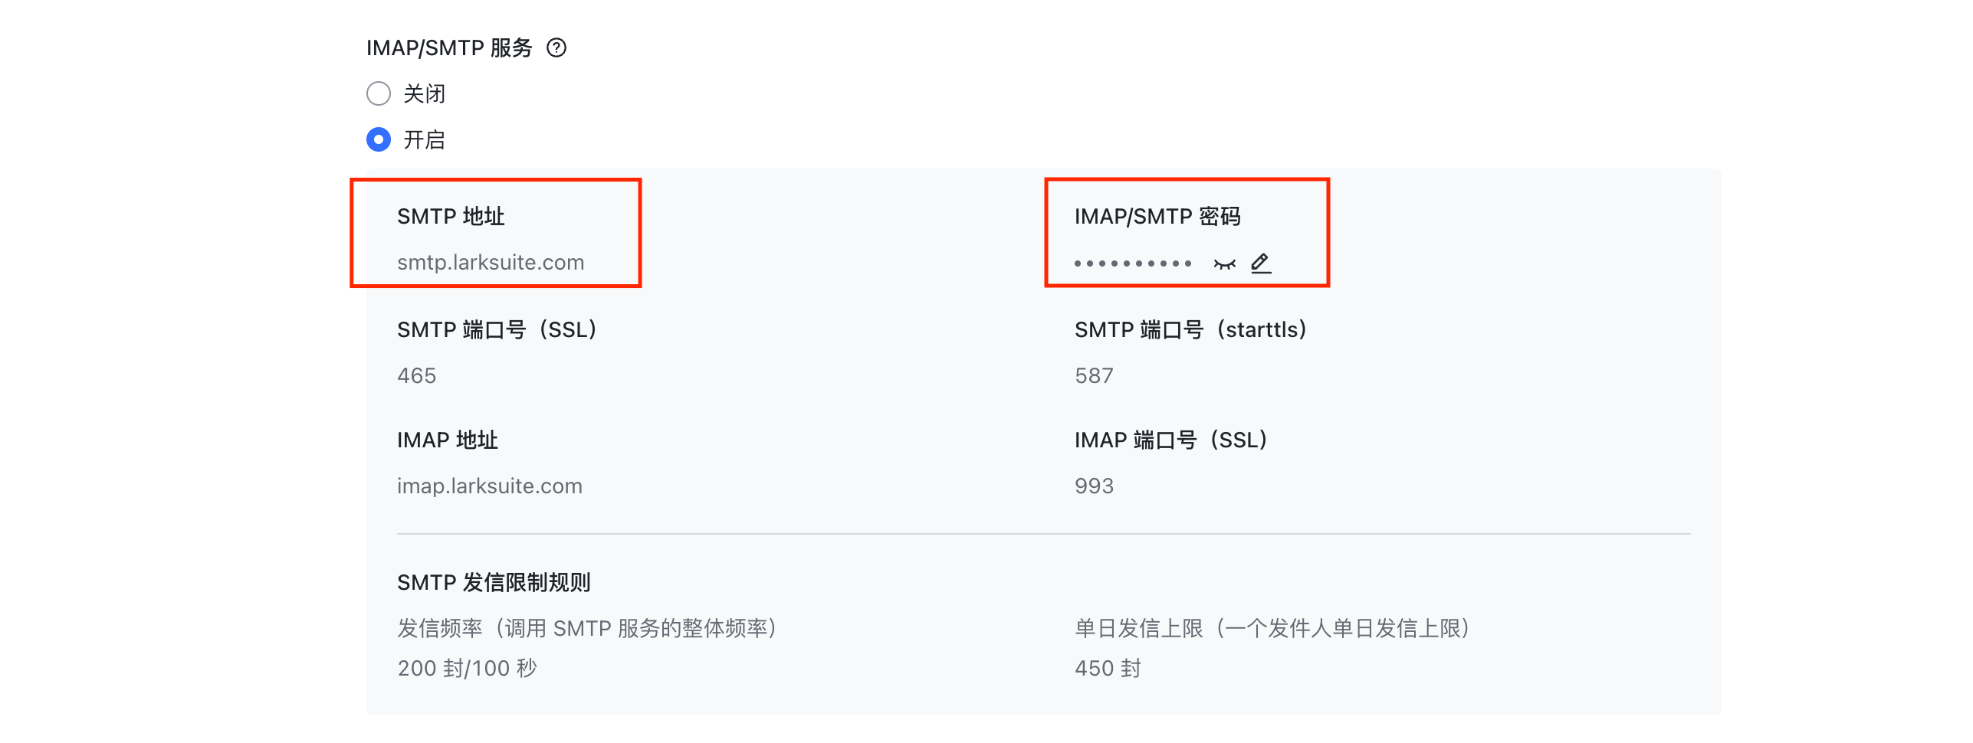
Task: Click the imap.larksuite.com address text
Action: [490, 486]
